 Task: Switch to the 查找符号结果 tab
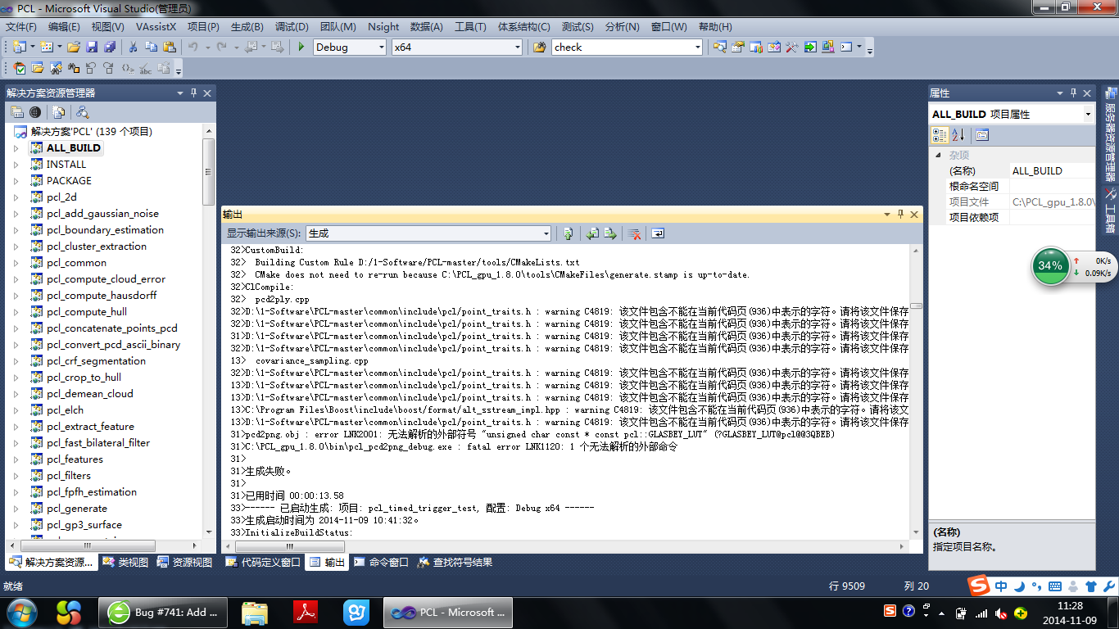[455, 563]
